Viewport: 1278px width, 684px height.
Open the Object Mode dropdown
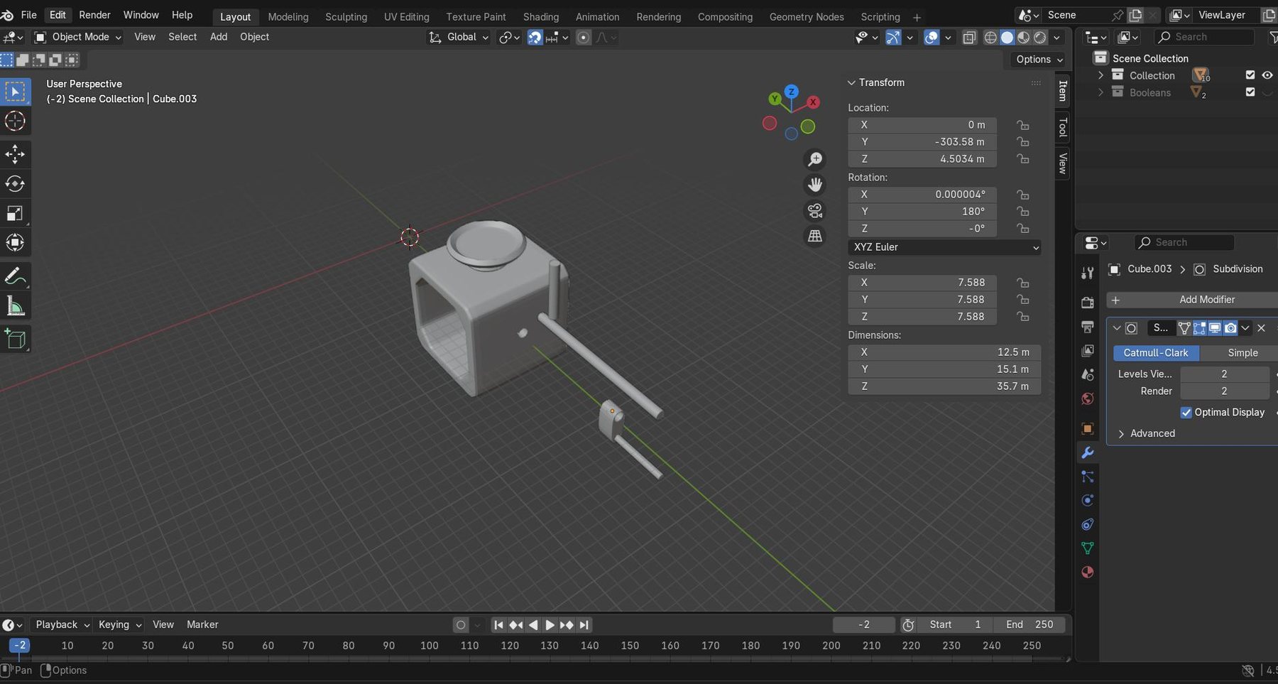(x=78, y=37)
